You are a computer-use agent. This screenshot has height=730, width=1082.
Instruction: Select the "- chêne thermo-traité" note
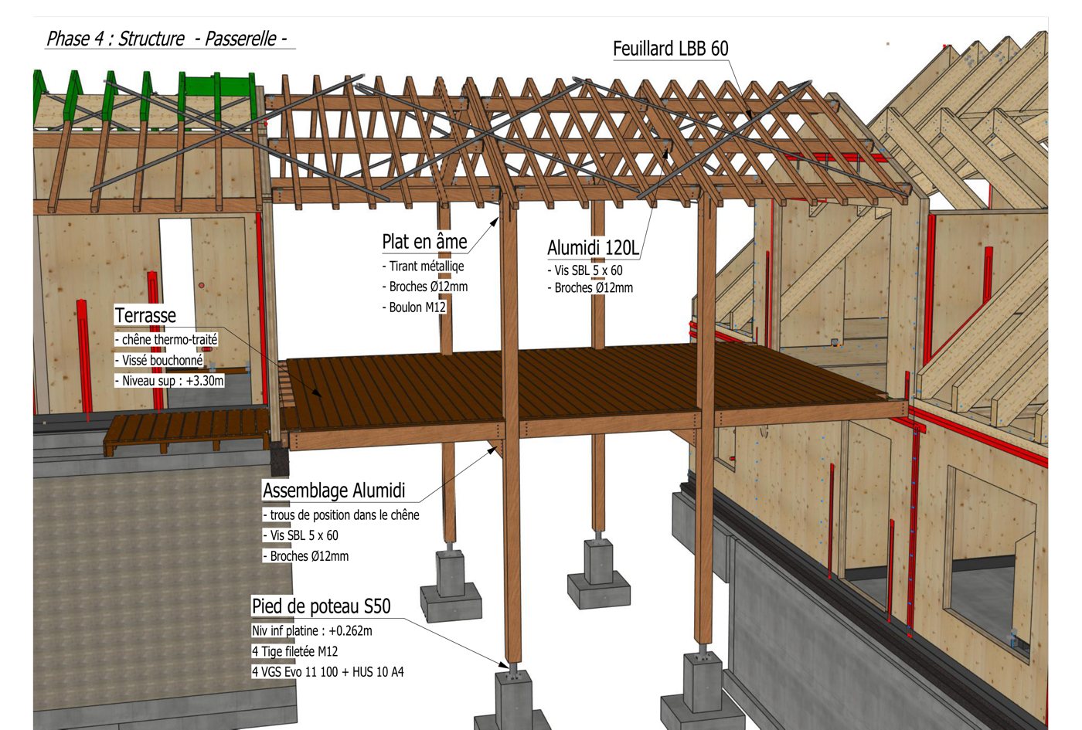click(x=166, y=339)
